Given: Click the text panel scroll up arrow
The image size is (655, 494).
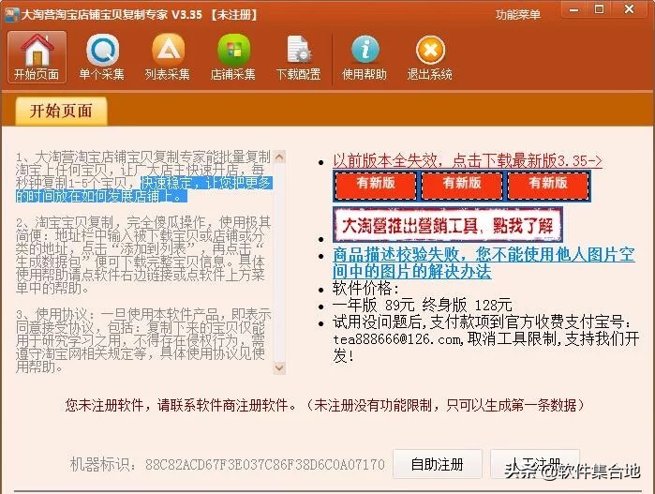Looking at the screenshot, I should click(279, 157).
